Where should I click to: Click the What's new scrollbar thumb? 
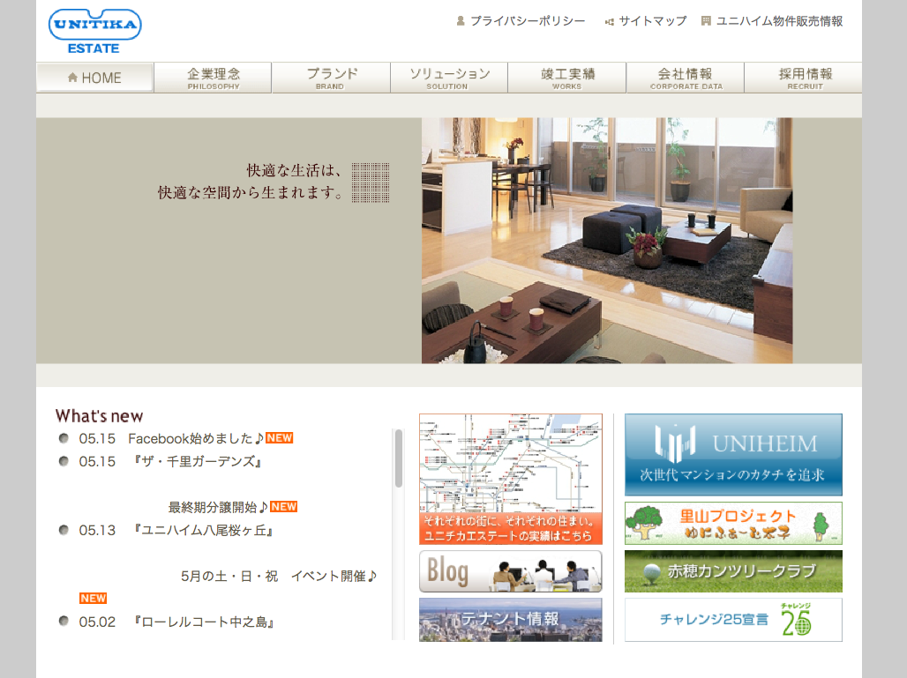click(399, 458)
